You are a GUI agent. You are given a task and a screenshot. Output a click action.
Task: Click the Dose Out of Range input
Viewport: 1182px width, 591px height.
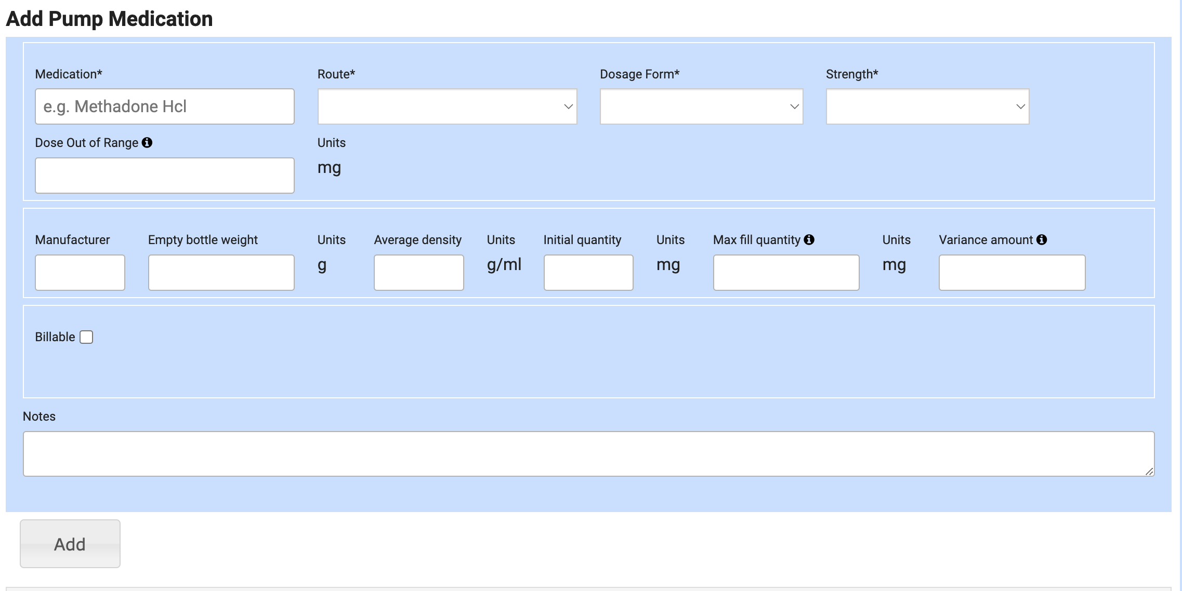pyautogui.click(x=164, y=176)
